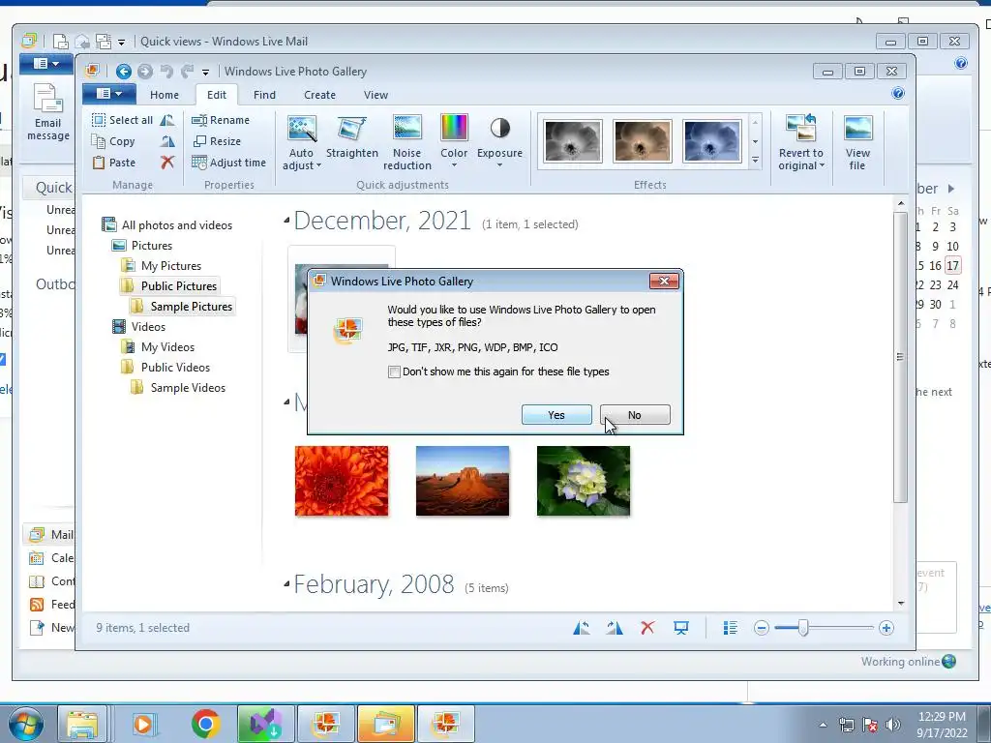
Task: Select Videos in navigation tree
Action: pos(139,327)
